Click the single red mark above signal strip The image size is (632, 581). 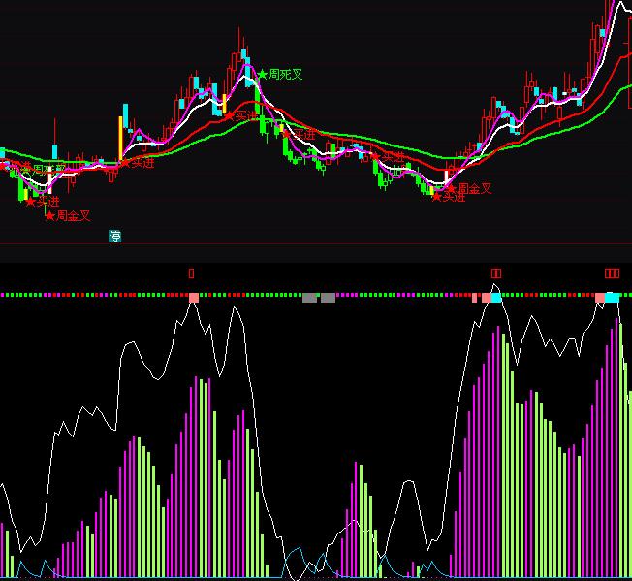pyautogui.click(x=191, y=274)
